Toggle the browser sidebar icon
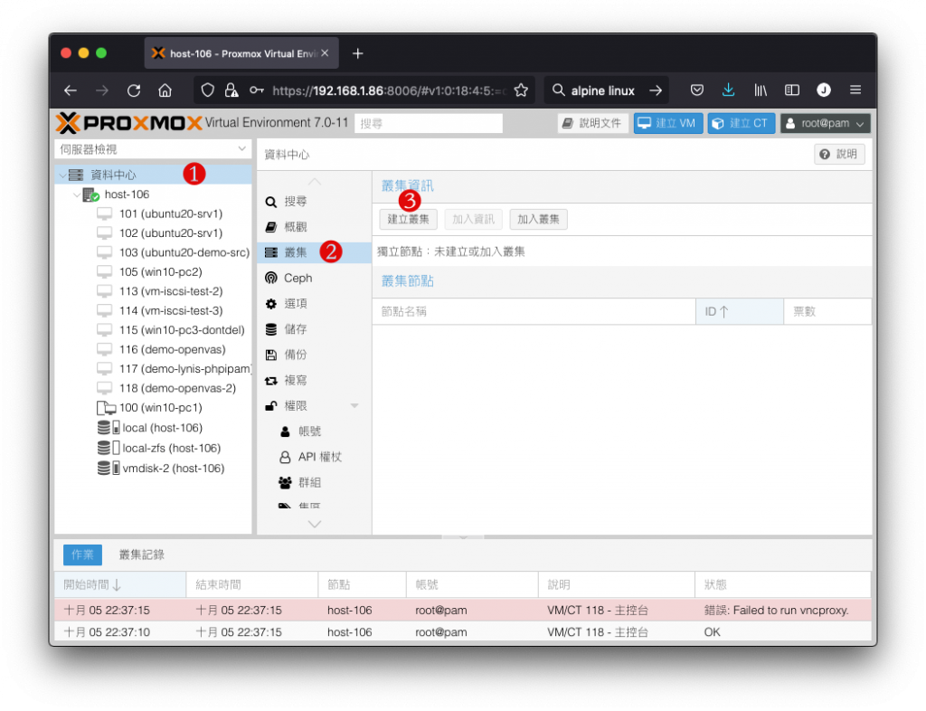 click(x=792, y=90)
